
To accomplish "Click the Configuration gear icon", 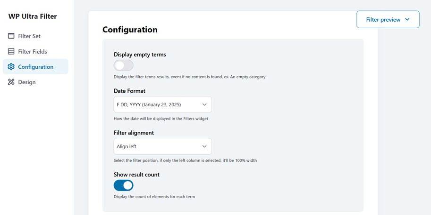I will [11, 67].
